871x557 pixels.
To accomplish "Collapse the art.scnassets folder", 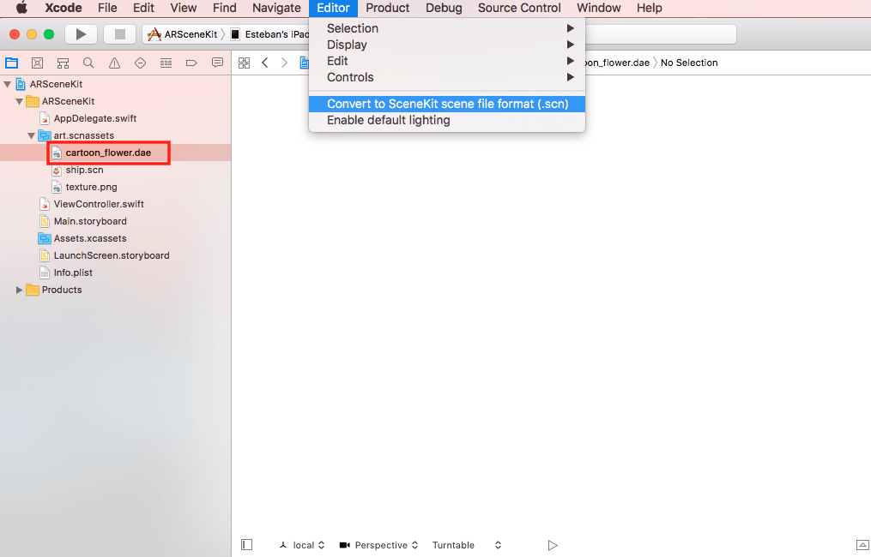I will pos(32,135).
